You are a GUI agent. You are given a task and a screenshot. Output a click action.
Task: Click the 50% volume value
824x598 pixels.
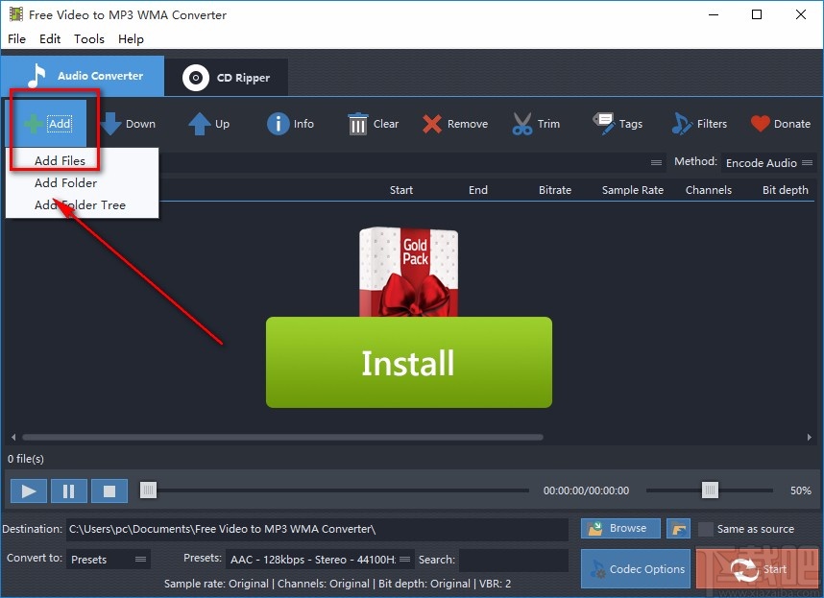click(800, 490)
